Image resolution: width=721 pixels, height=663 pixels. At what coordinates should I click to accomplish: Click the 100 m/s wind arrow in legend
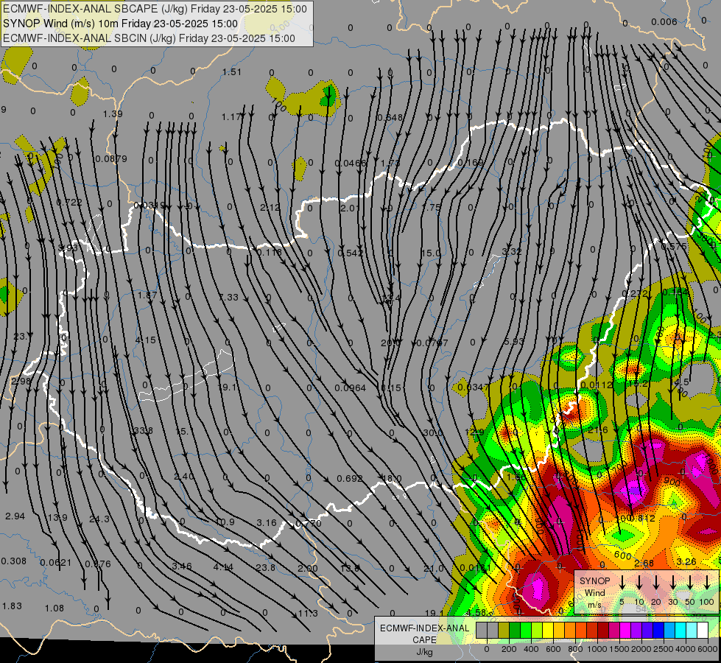[x=707, y=583]
